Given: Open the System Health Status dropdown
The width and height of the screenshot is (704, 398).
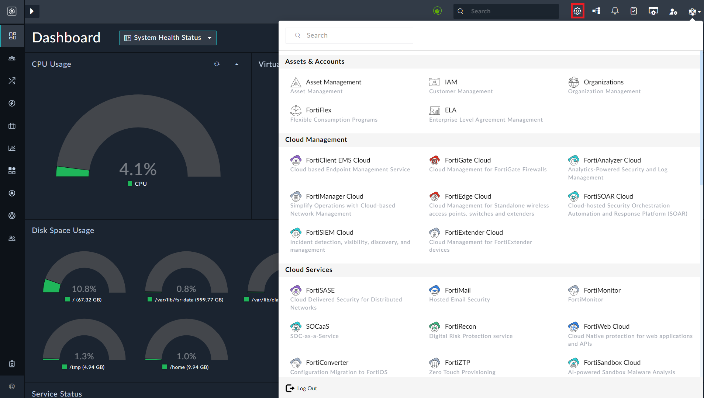Looking at the screenshot, I should pyautogui.click(x=168, y=38).
